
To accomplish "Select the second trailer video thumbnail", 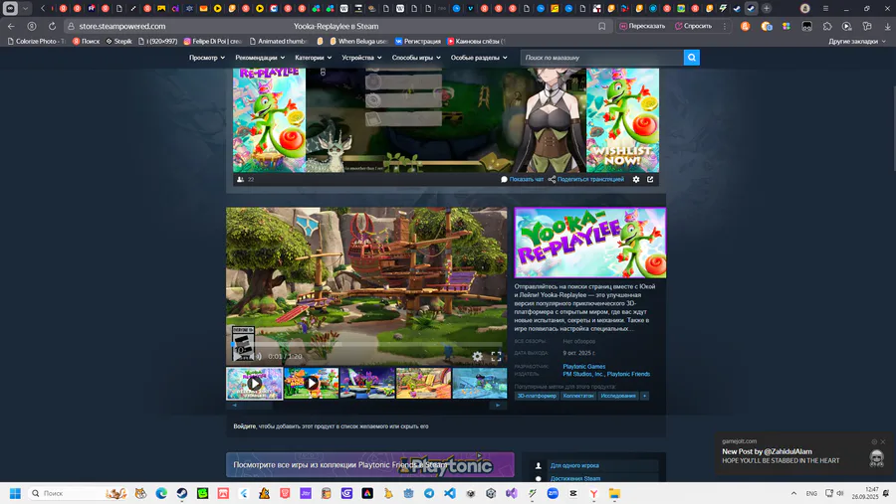I will coord(311,383).
